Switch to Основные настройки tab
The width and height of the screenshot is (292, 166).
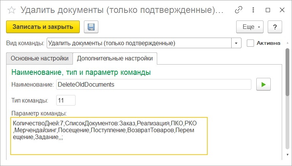39,58
